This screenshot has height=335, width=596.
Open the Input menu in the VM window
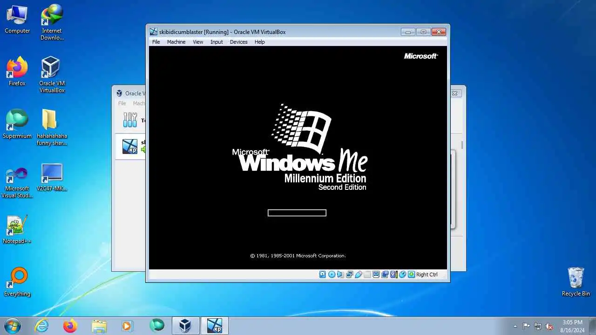click(217, 42)
